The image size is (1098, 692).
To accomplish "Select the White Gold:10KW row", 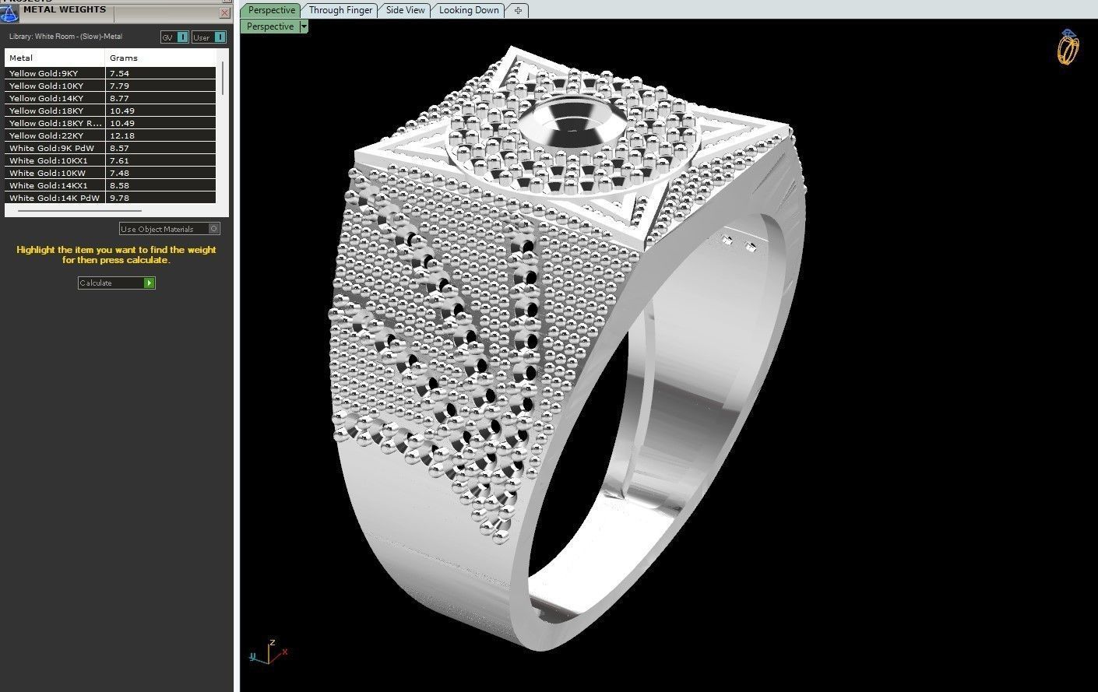I will (111, 173).
